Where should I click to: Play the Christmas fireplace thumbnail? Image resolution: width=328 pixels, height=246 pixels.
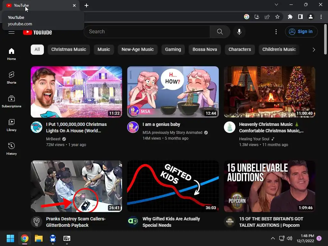click(x=269, y=92)
